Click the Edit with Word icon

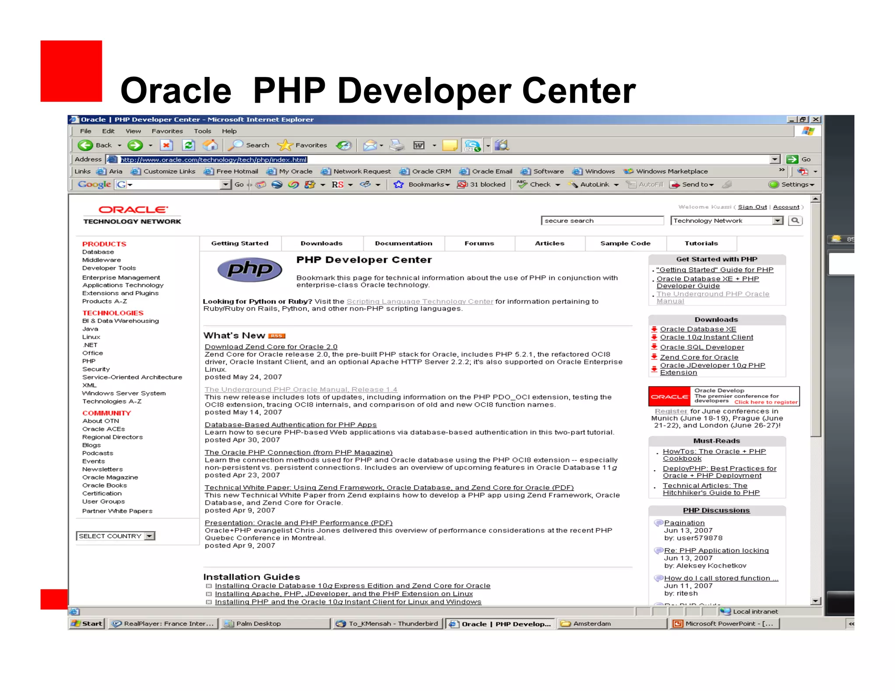(419, 145)
